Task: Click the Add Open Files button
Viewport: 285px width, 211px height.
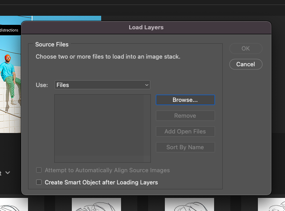Action: point(185,131)
